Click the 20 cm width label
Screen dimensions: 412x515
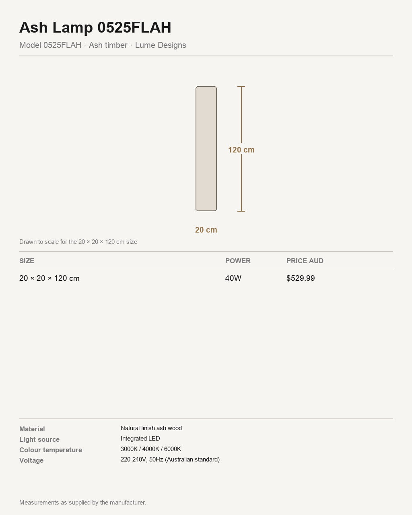(x=206, y=230)
